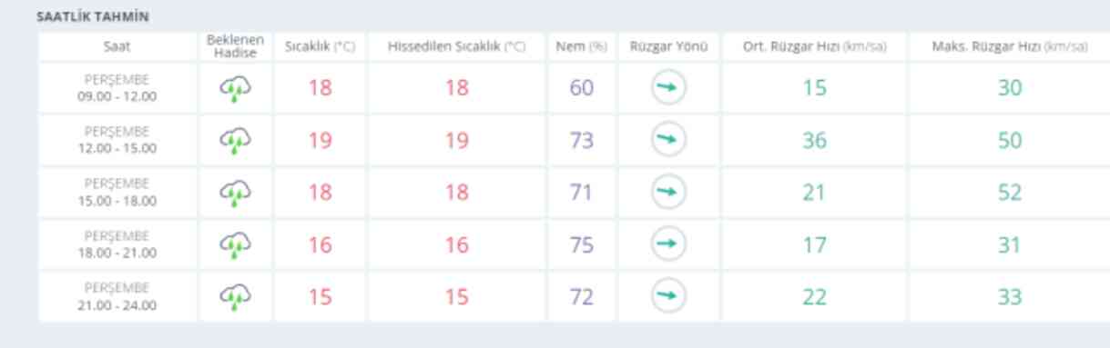This screenshot has height=348, width=1110.
Task: Click the Hissedilen Sıcaklık column header
Action: [457, 47]
